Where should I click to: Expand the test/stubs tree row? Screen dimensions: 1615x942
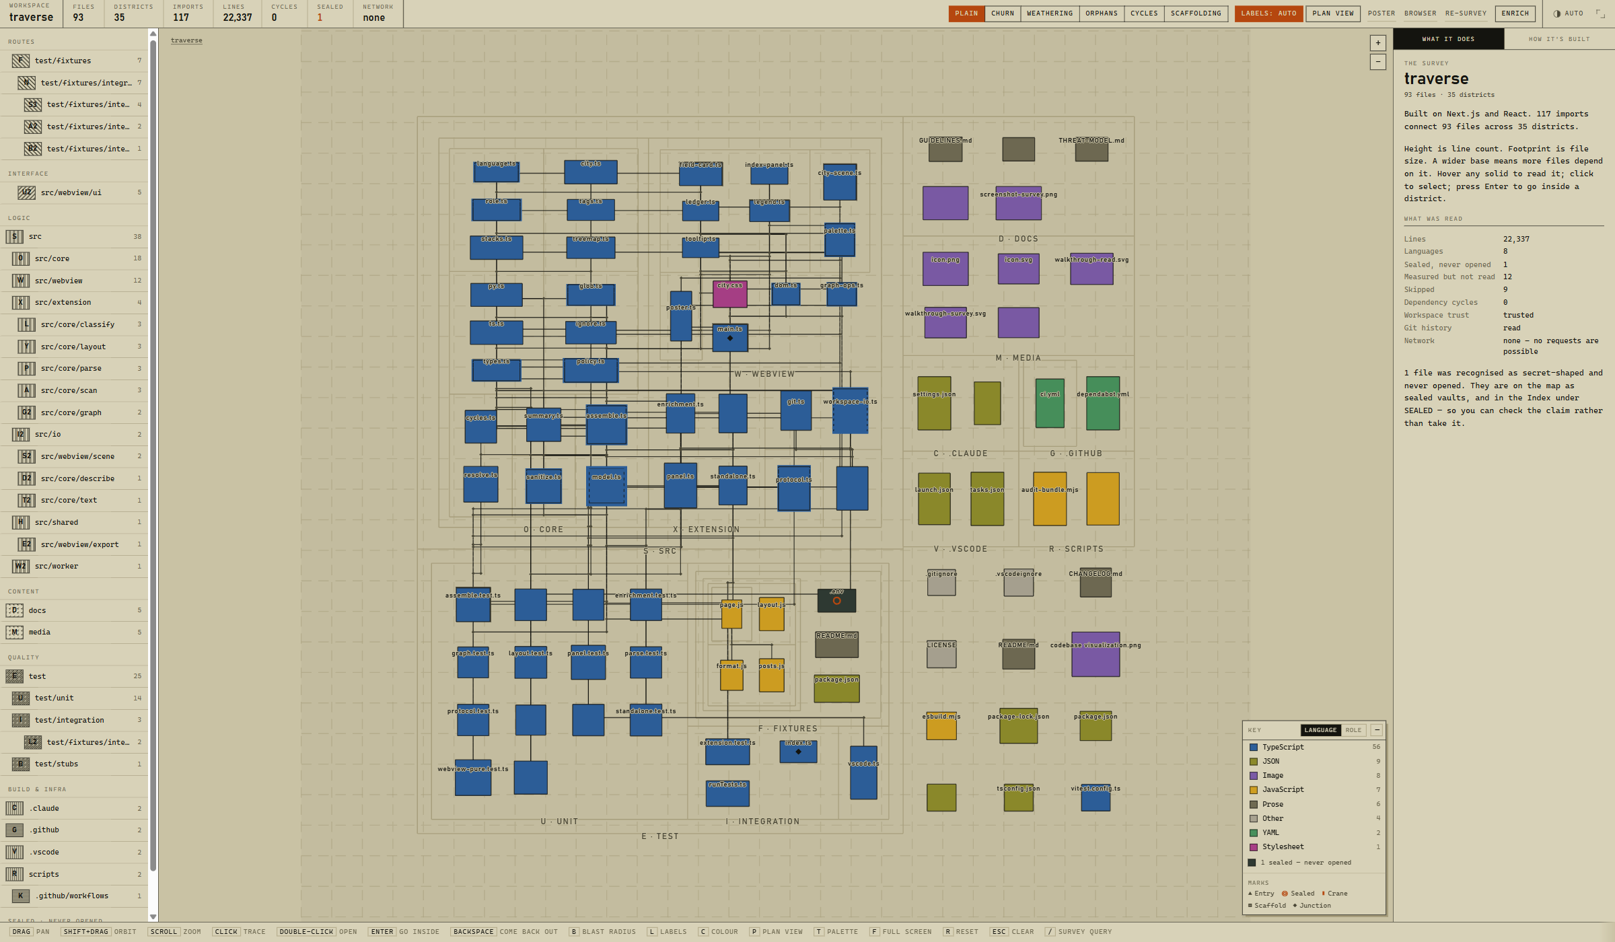[x=74, y=764]
